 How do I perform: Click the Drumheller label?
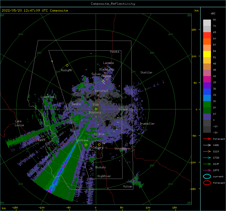point(147,124)
